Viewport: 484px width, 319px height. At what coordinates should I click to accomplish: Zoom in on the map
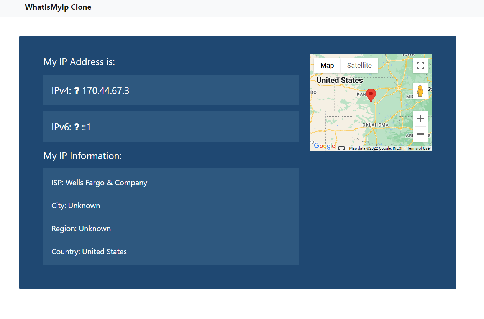[x=420, y=118]
